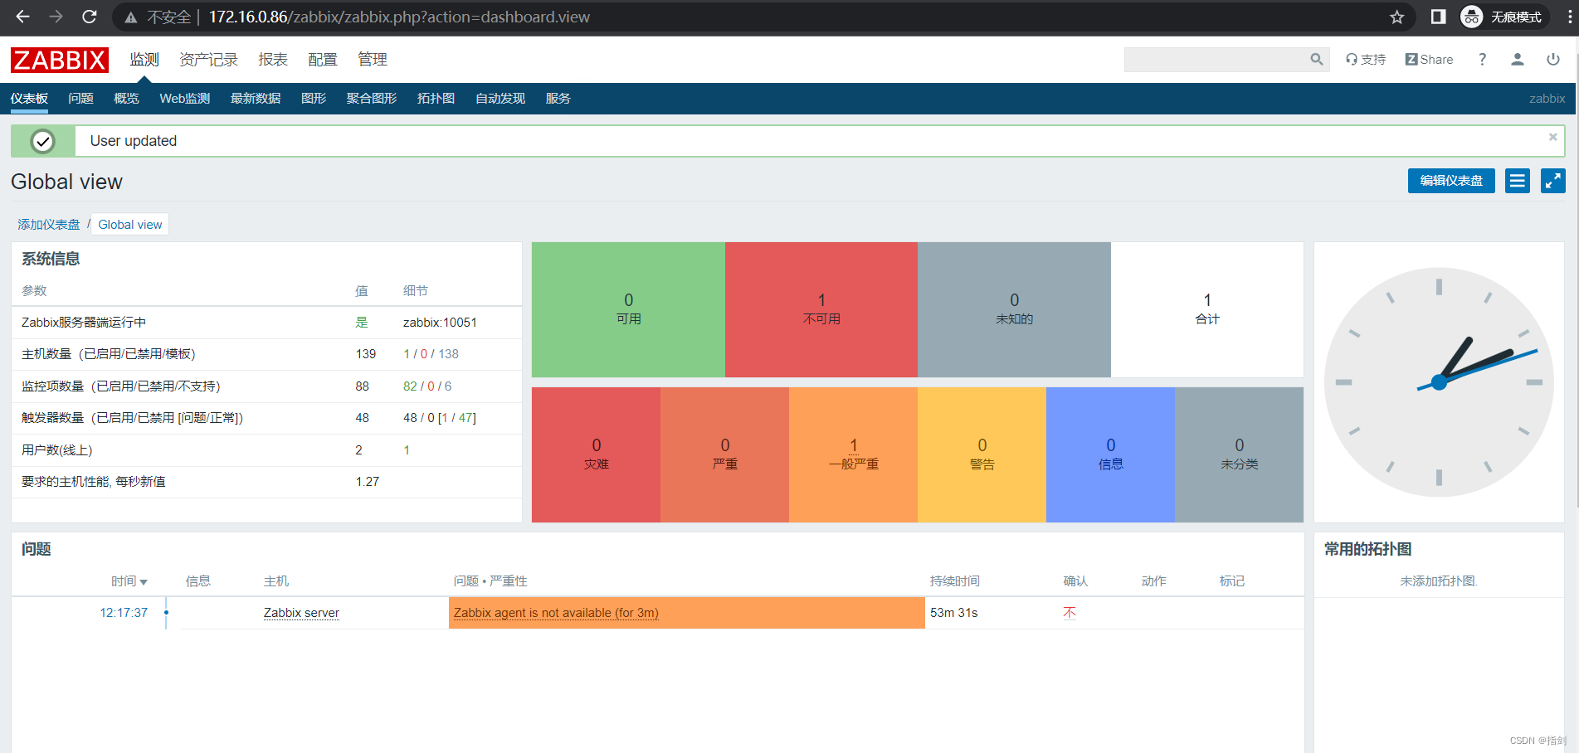This screenshot has height=753, width=1579.
Task: Click the blue 信息 severity tile
Action: click(x=1110, y=454)
